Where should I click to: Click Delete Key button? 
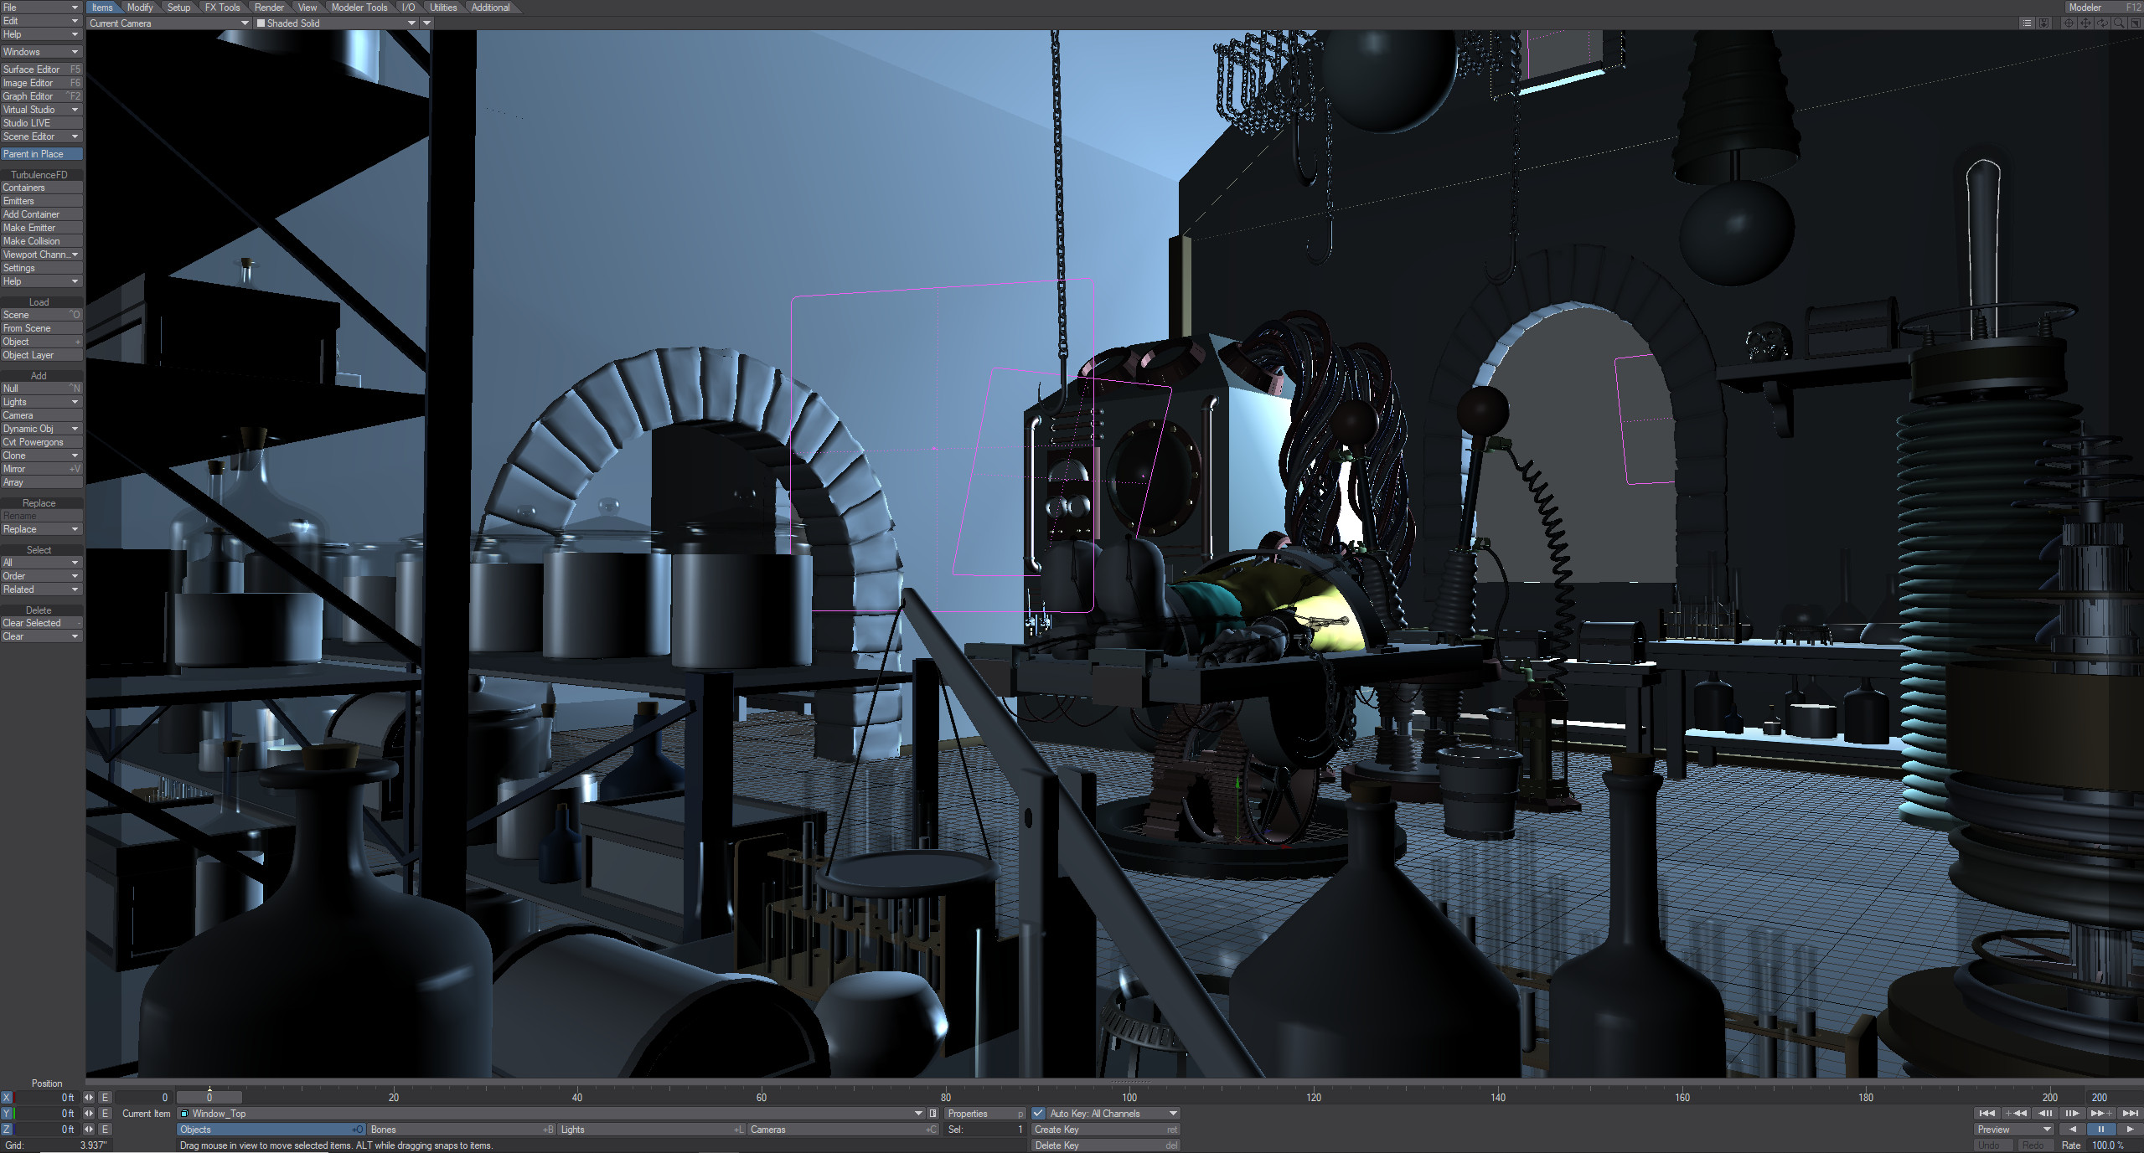[x=1106, y=1145]
